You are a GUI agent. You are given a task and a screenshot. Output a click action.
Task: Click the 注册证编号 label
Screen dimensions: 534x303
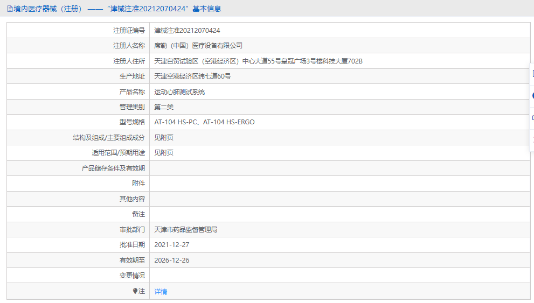click(129, 31)
